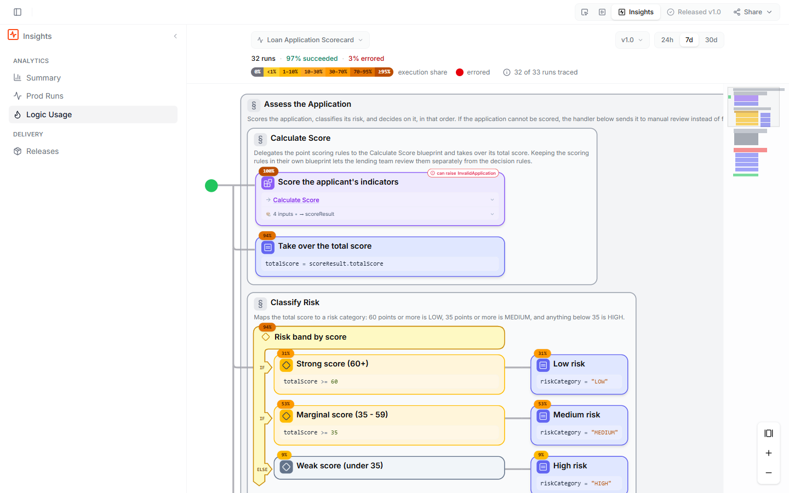Viewport: 789px width, 493px height.
Task: Select the 24h time range
Action: [667, 40]
